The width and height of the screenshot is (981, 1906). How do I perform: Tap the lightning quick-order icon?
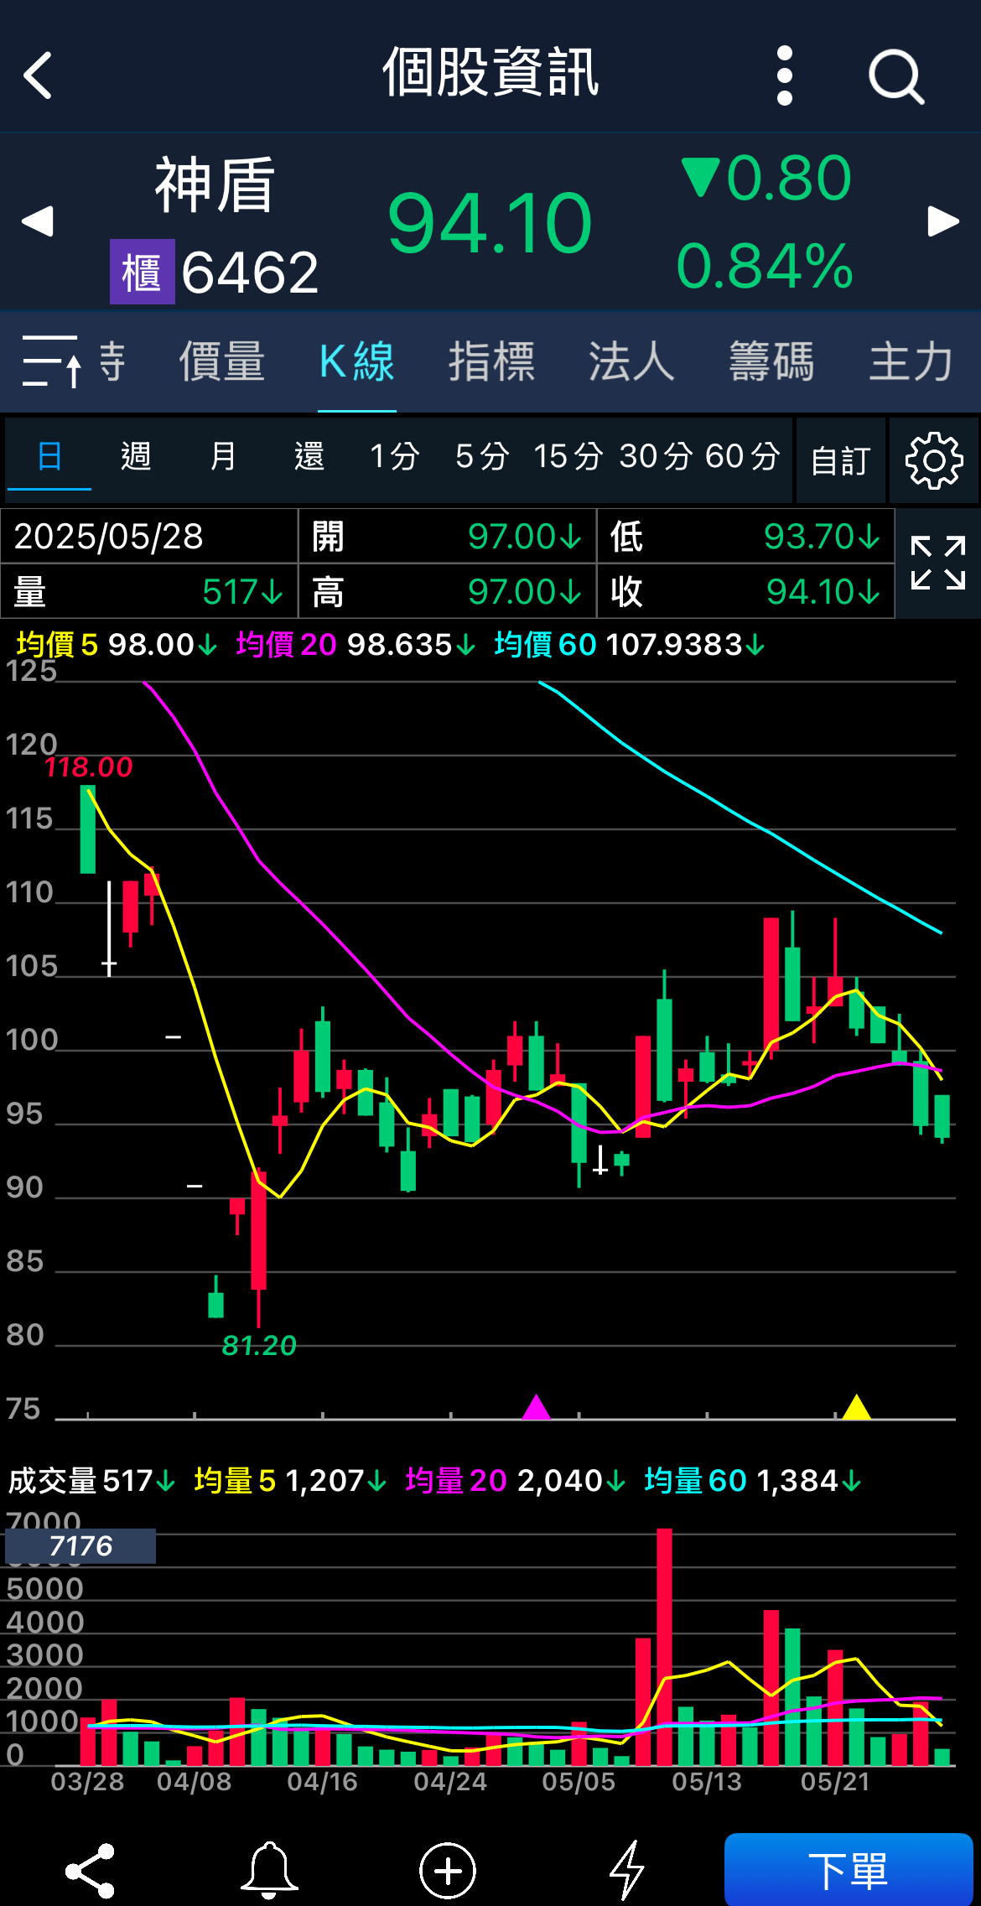coord(626,1871)
